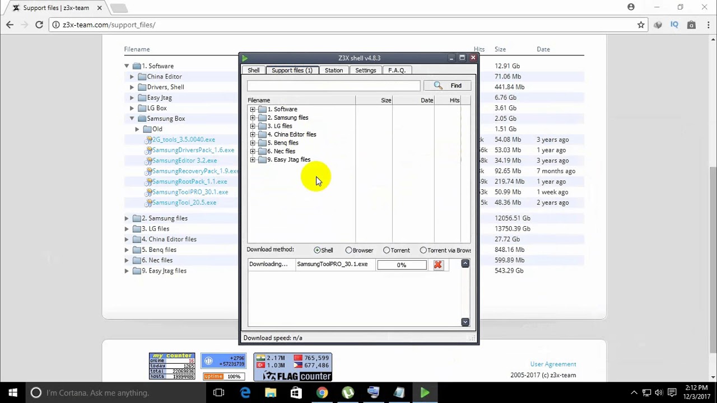The height and width of the screenshot is (403, 717).
Task: Show hidden system tray icons
Action: pos(634,393)
